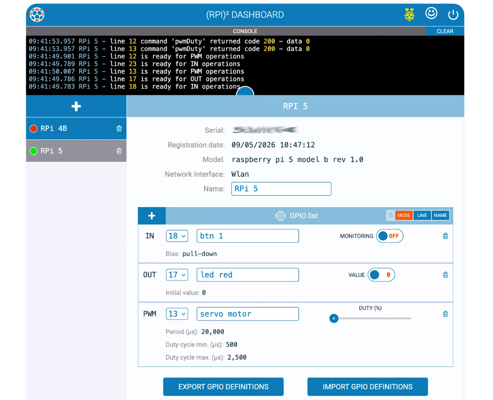493x400 pixels.
Task: Open the line 17 dropdown
Action: [x=177, y=275]
